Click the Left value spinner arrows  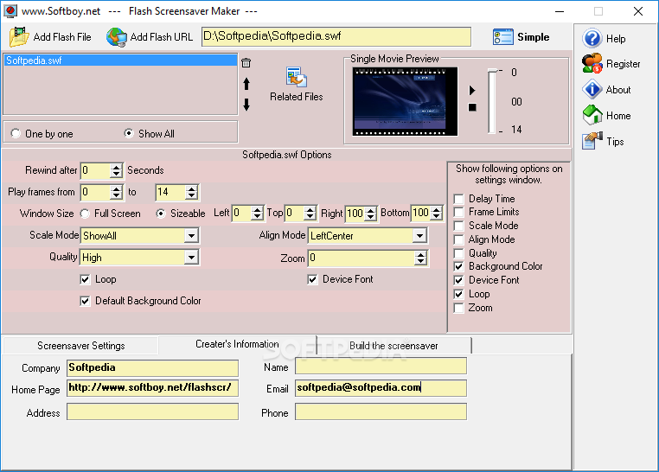click(x=257, y=214)
